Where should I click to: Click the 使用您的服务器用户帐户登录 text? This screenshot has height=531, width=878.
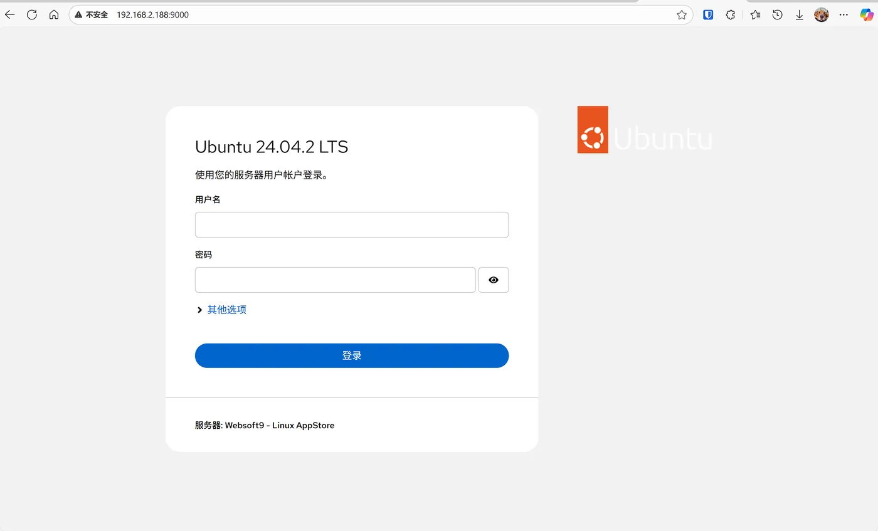[x=262, y=175]
